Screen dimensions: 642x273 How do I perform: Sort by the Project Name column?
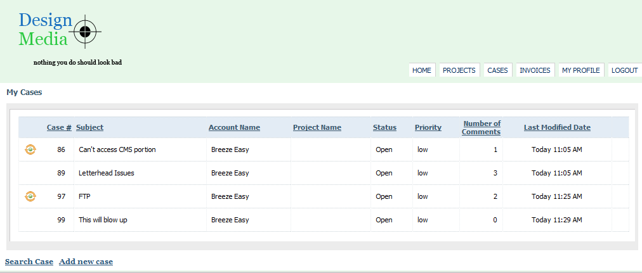pos(317,127)
